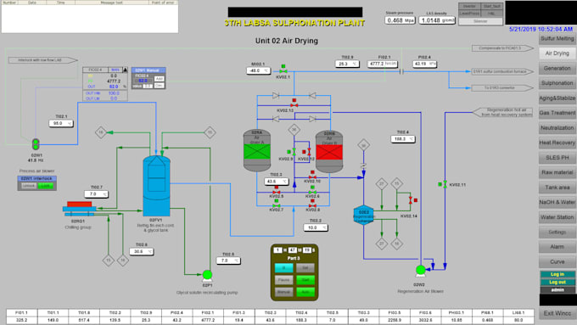Open the Alarm page
The image size is (577, 325).
click(x=557, y=247)
